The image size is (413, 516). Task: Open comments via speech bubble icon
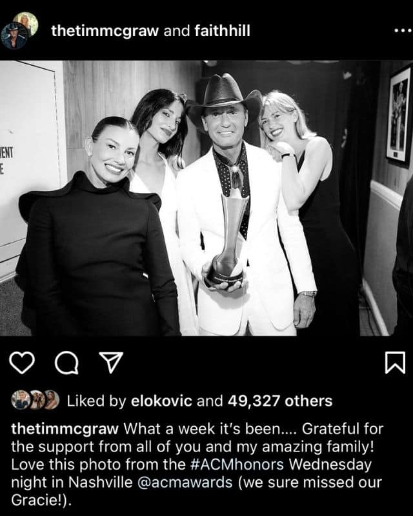[x=67, y=362]
